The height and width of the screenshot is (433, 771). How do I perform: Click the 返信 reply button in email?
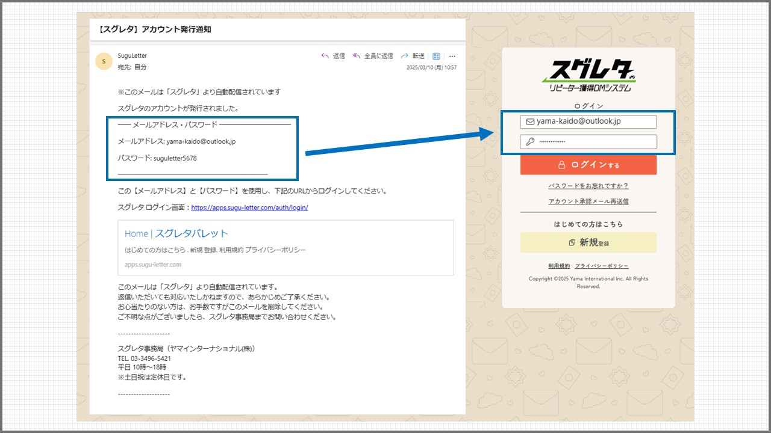[x=333, y=56]
